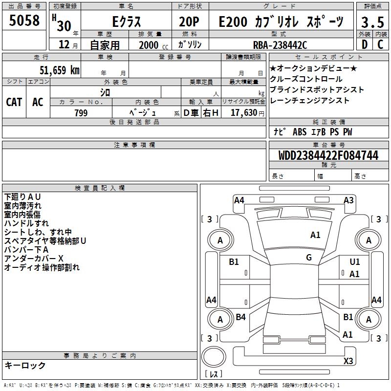Select the キーロック office notice text
Viewport: 391px width, 391px height.
(x=25, y=365)
